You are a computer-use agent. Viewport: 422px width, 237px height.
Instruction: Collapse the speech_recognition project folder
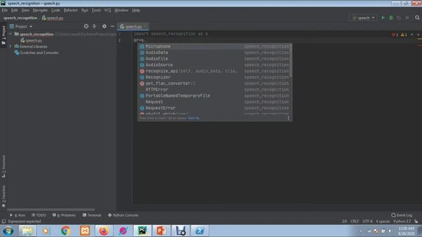pos(11,34)
